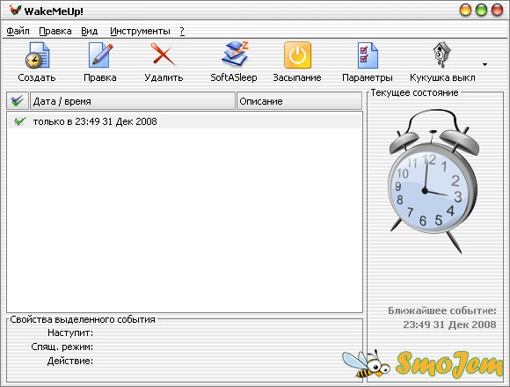Click the checkmark column header
Image resolution: width=510 pixels, height=387 pixels.
(18, 101)
